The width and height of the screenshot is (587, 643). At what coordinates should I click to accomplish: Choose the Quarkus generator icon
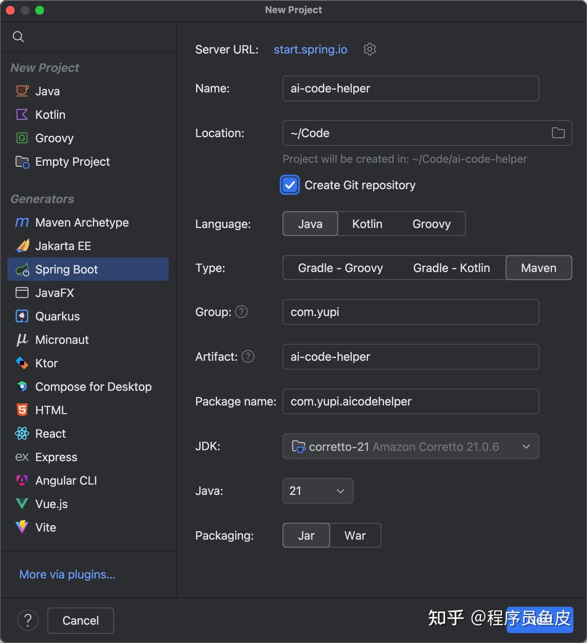pos(22,316)
